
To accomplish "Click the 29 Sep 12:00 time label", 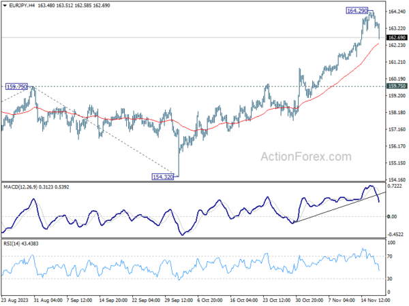I will click(179, 301).
